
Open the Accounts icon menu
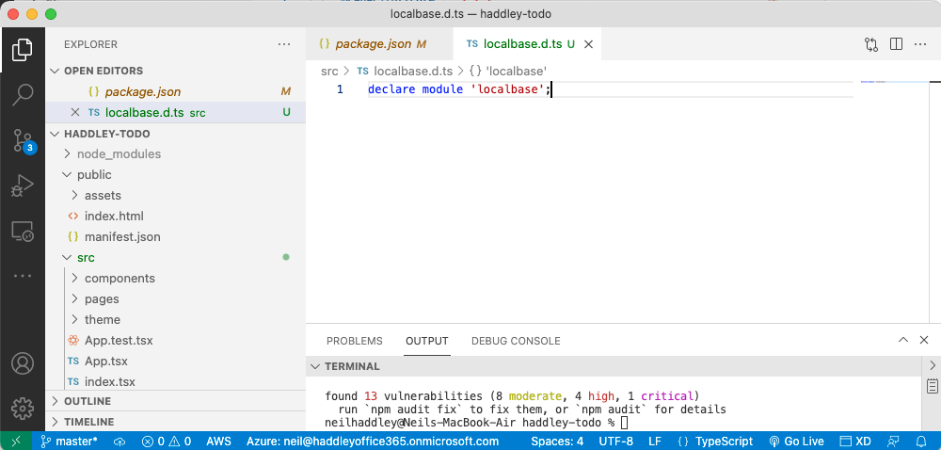click(x=23, y=363)
